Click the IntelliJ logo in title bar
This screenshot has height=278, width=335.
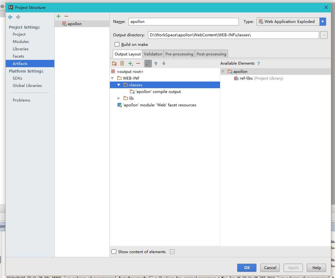pos(11,8)
